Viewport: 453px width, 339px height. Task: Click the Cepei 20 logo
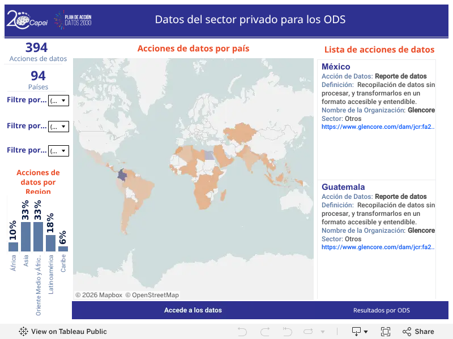coord(27,20)
